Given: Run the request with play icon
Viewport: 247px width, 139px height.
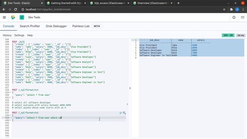Looking at the screenshot, I should (x=120, y=113).
